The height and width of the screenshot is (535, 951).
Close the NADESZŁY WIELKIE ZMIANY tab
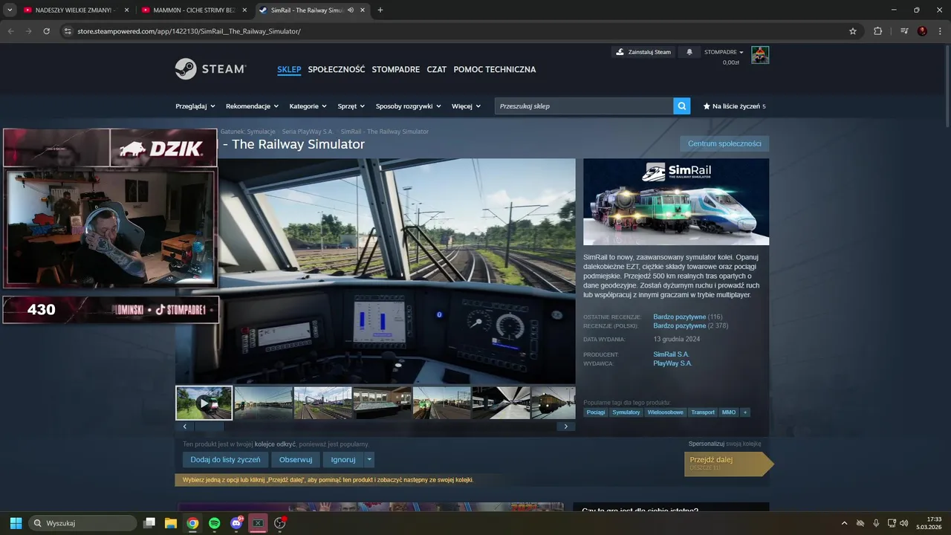tap(126, 10)
